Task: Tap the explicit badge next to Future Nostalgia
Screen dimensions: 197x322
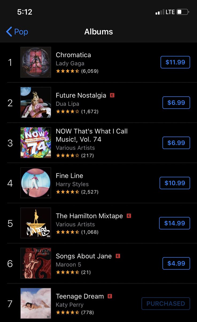Action: [x=112, y=95]
